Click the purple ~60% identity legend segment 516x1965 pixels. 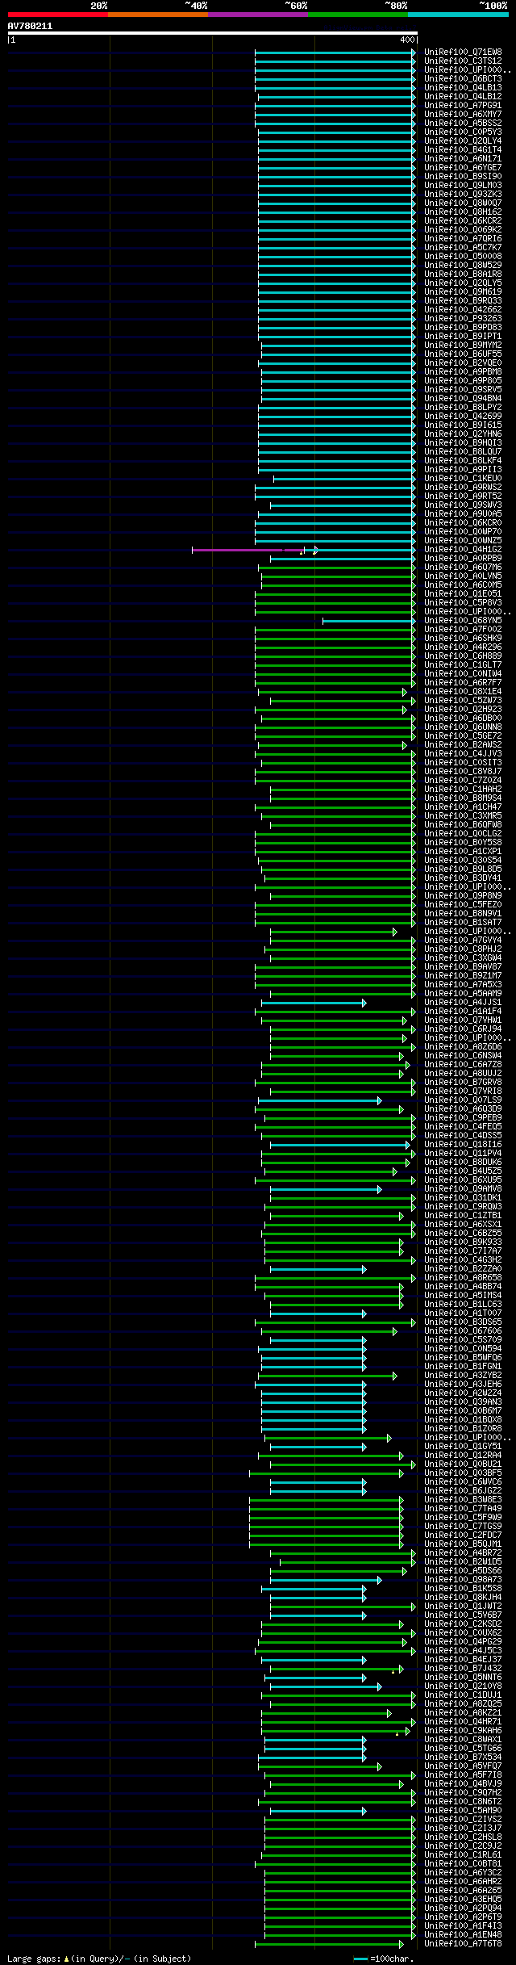point(258,15)
